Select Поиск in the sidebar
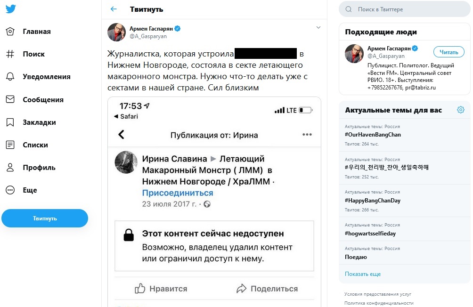The height and width of the screenshot is (307, 473). pyautogui.click(x=33, y=54)
